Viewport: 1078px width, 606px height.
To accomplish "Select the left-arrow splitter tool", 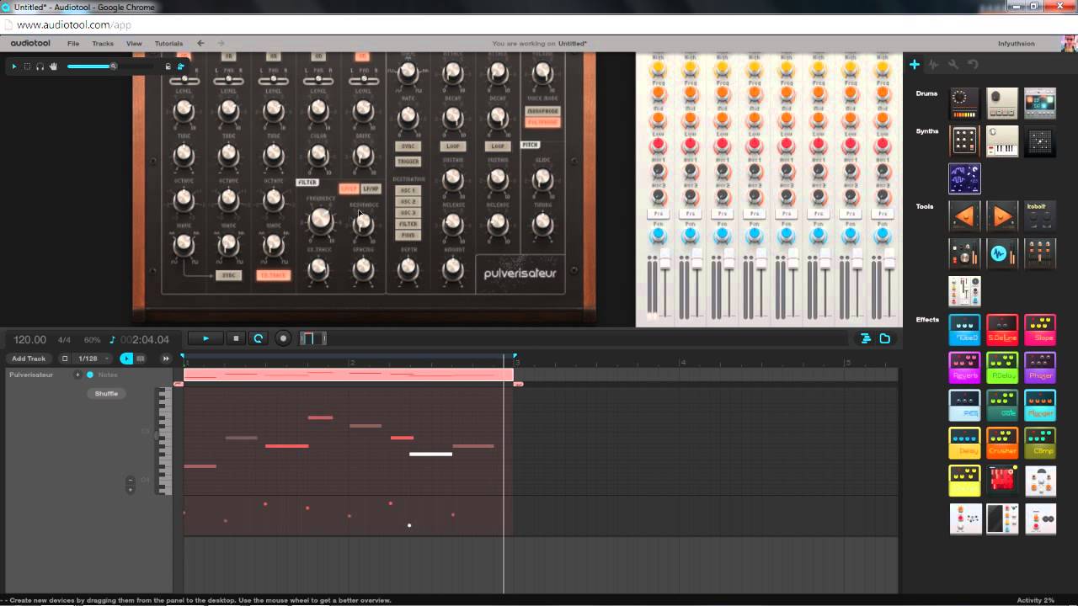I will click(x=964, y=215).
